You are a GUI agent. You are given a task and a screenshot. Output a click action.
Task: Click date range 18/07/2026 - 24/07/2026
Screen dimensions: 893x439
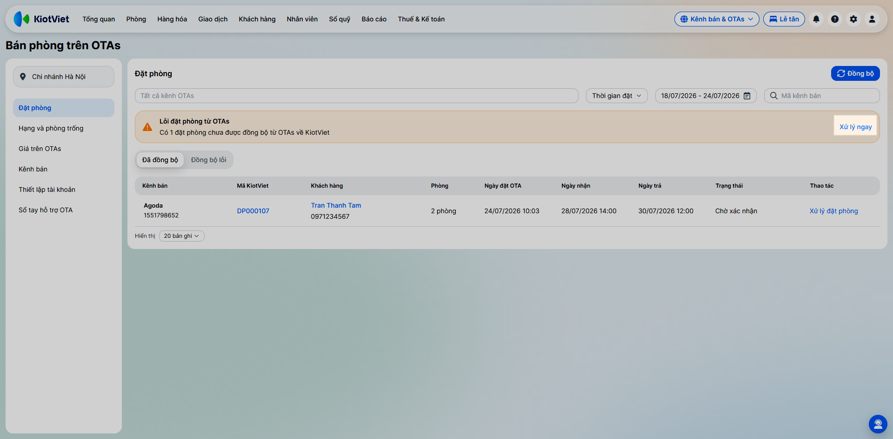point(706,96)
